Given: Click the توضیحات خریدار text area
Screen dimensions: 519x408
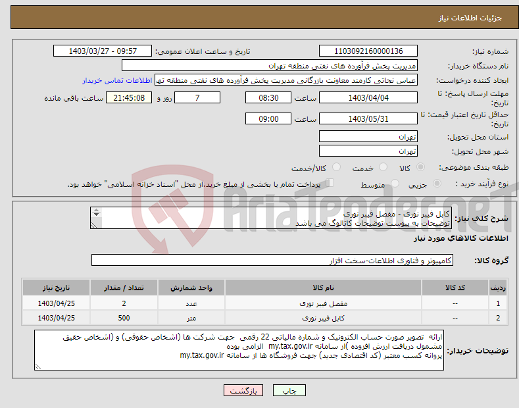Looking at the screenshot, I should point(239,350).
